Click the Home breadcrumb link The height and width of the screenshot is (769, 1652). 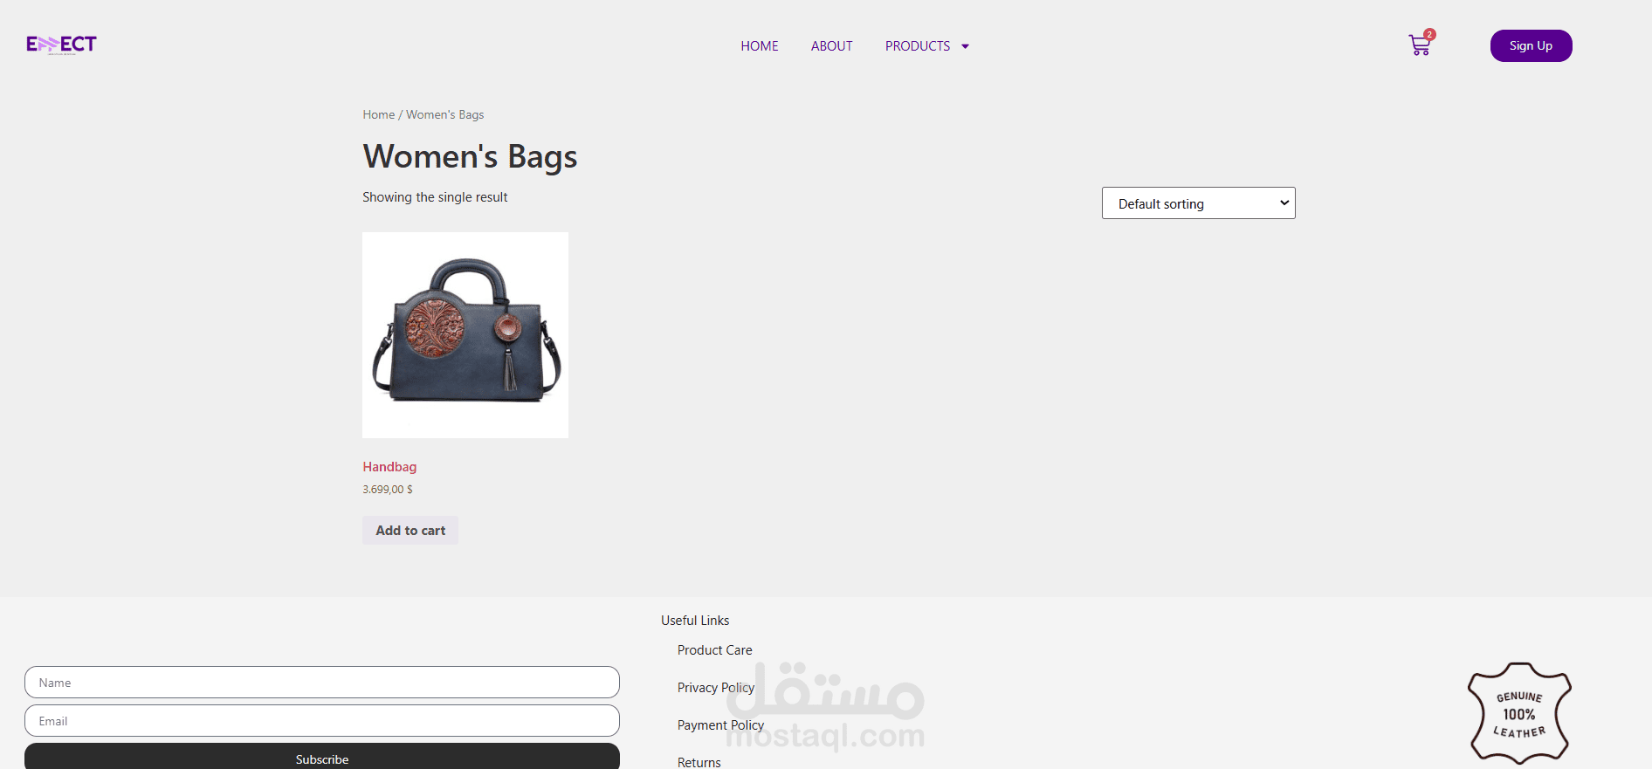(x=379, y=114)
